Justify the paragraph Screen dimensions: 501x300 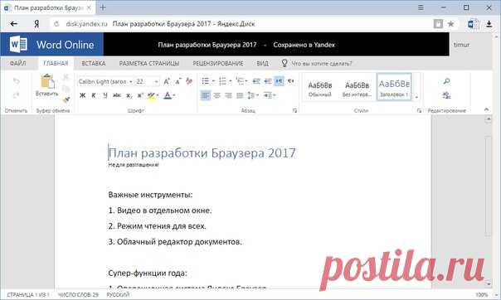pyautogui.click(x=240, y=95)
